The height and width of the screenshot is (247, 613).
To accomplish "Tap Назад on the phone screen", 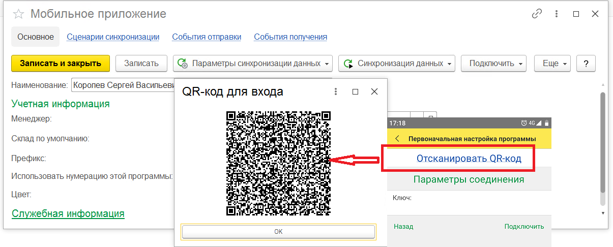I will [403, 227].
